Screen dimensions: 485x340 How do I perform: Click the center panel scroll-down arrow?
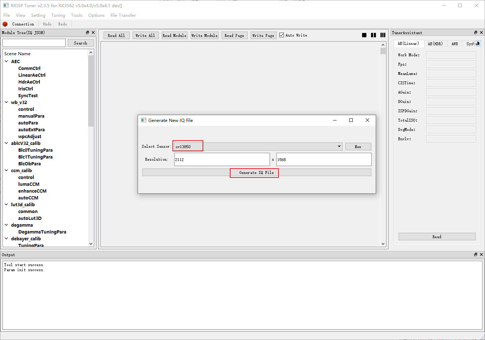coord(383,244)
